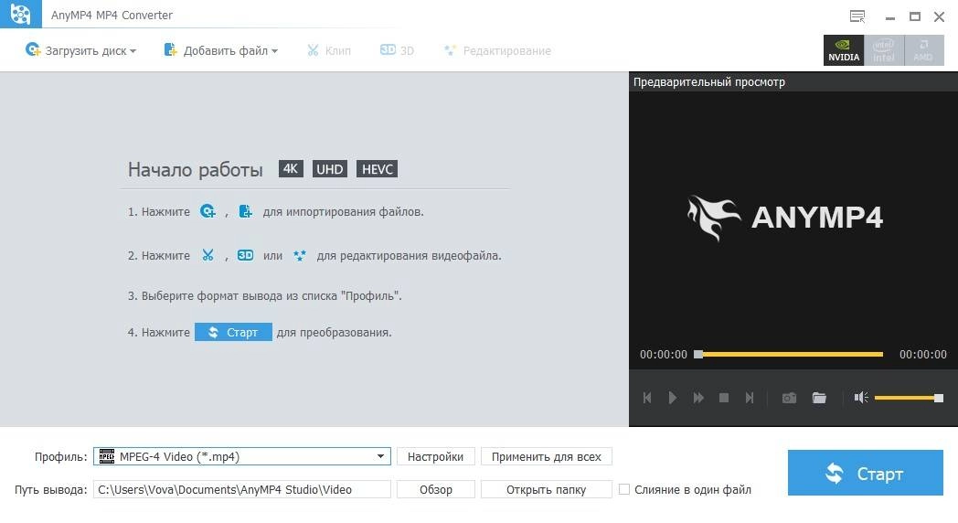This screenshot has height=523, width=958.
Task: Click the Add File toolbar icon
Action: pos(170,49)
